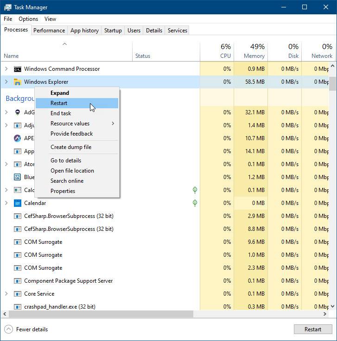Click the horizontal scrollbar right arrow
The width and height of the screenshot is (337, 341).
[325, 314]
